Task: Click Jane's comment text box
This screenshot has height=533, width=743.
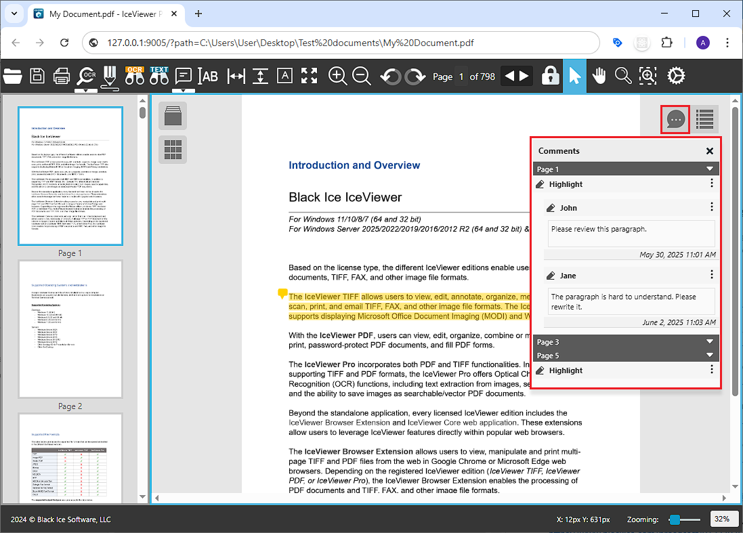Action: [x=631, y=301]
